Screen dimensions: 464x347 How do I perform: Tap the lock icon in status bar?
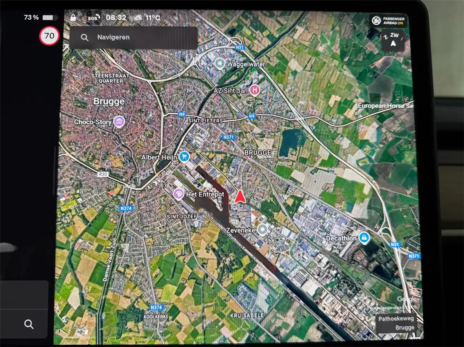(x=73, y=18)
